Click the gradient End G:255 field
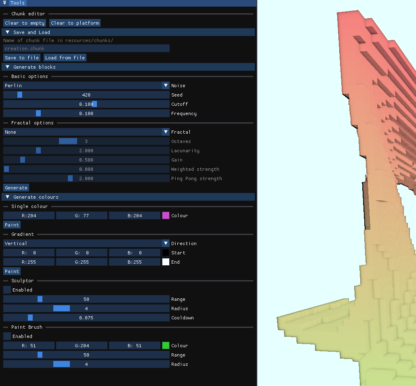 point(82,262)
